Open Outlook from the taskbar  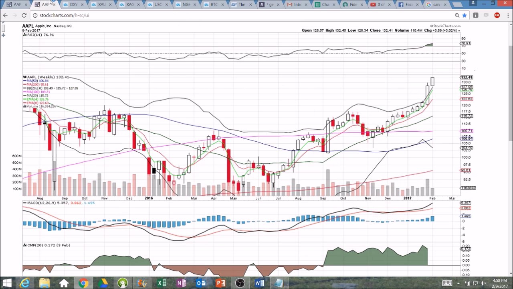201,283
